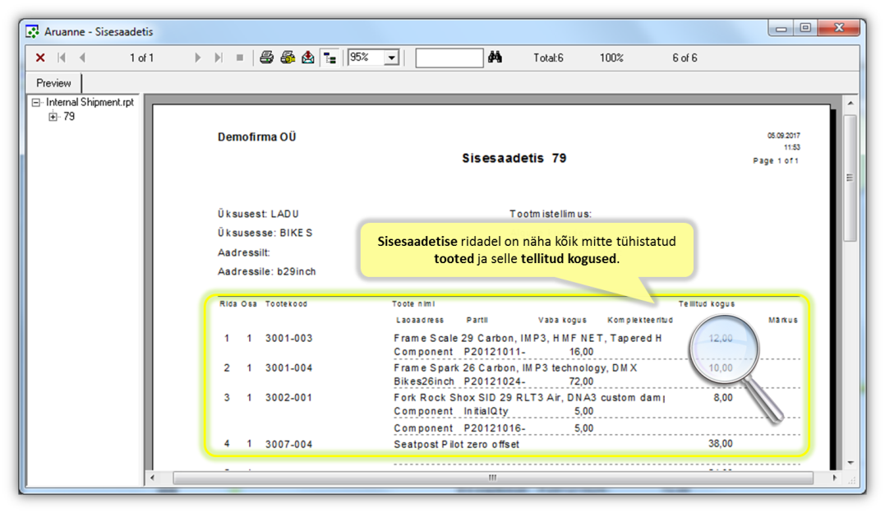Expand the 79 tree node

[53, 117]
